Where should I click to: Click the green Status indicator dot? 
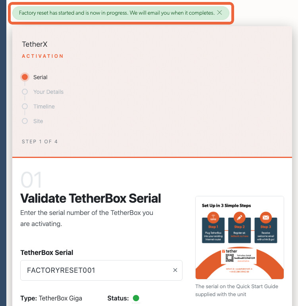136,298
